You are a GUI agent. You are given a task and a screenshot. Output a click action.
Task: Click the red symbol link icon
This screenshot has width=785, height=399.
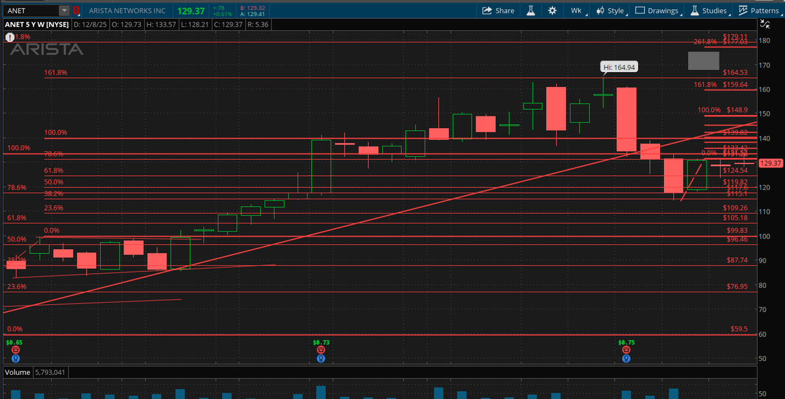pos(76,10)
